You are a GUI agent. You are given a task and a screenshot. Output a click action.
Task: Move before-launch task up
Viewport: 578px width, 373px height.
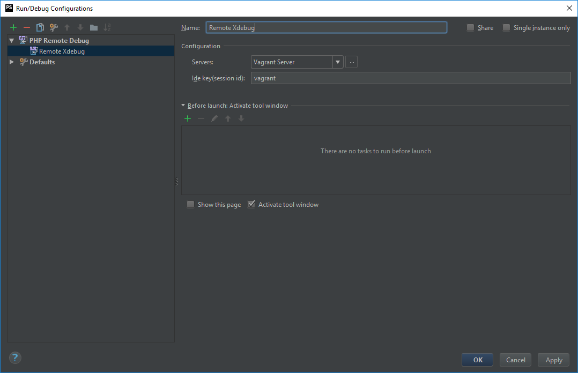[228, 118]
